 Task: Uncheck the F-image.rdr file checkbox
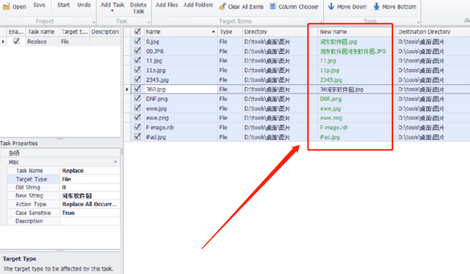[x=137, y=127]
